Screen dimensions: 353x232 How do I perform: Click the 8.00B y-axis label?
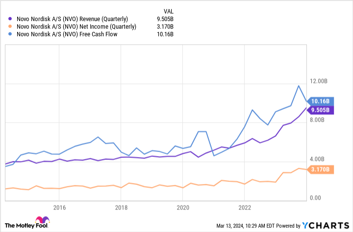coord(317,120)
